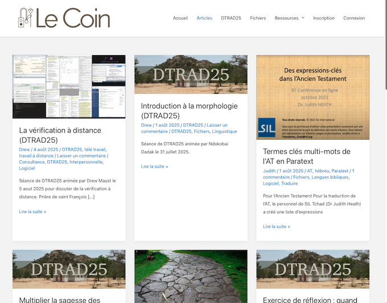Open the Connexion login page
The width and height of the screenshot is (387, 303).
pyautogui.click(x=354, y=18)
